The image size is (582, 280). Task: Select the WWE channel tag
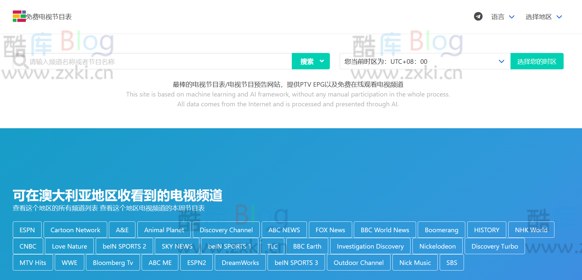point(70,262)
